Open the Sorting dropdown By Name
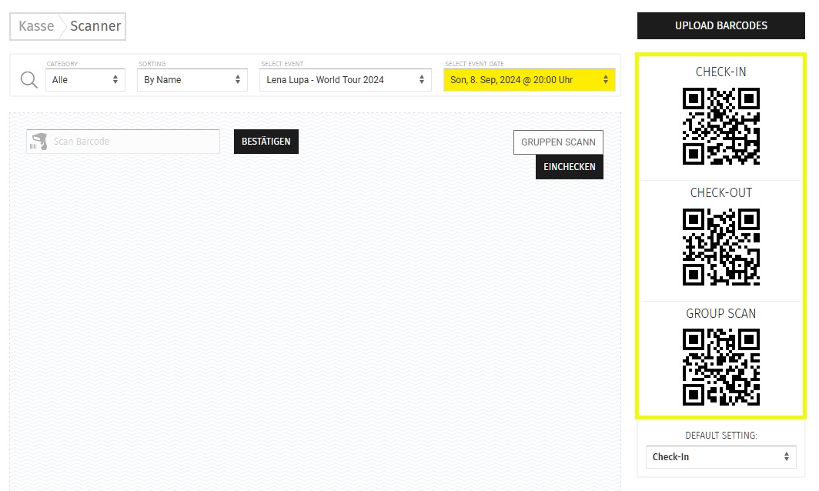 (192, 79)
